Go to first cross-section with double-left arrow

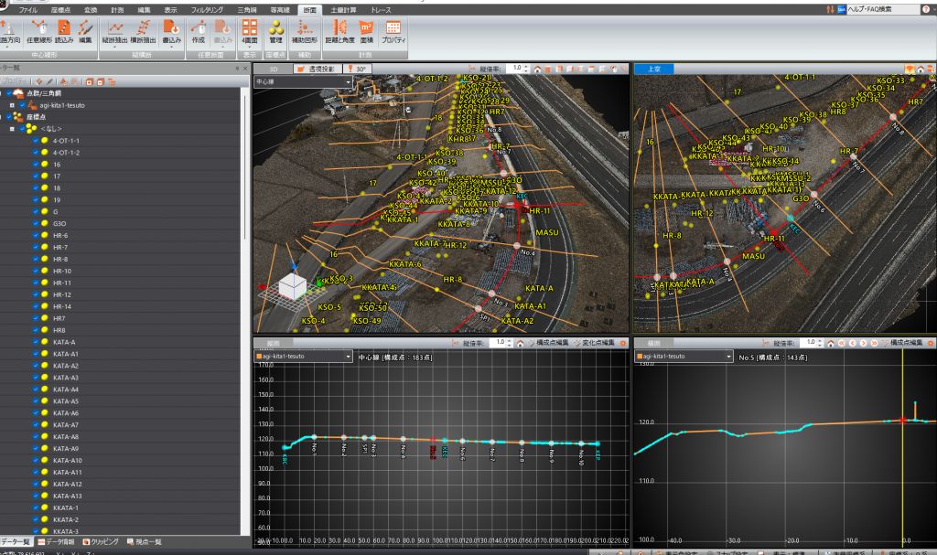pos(842,344)
